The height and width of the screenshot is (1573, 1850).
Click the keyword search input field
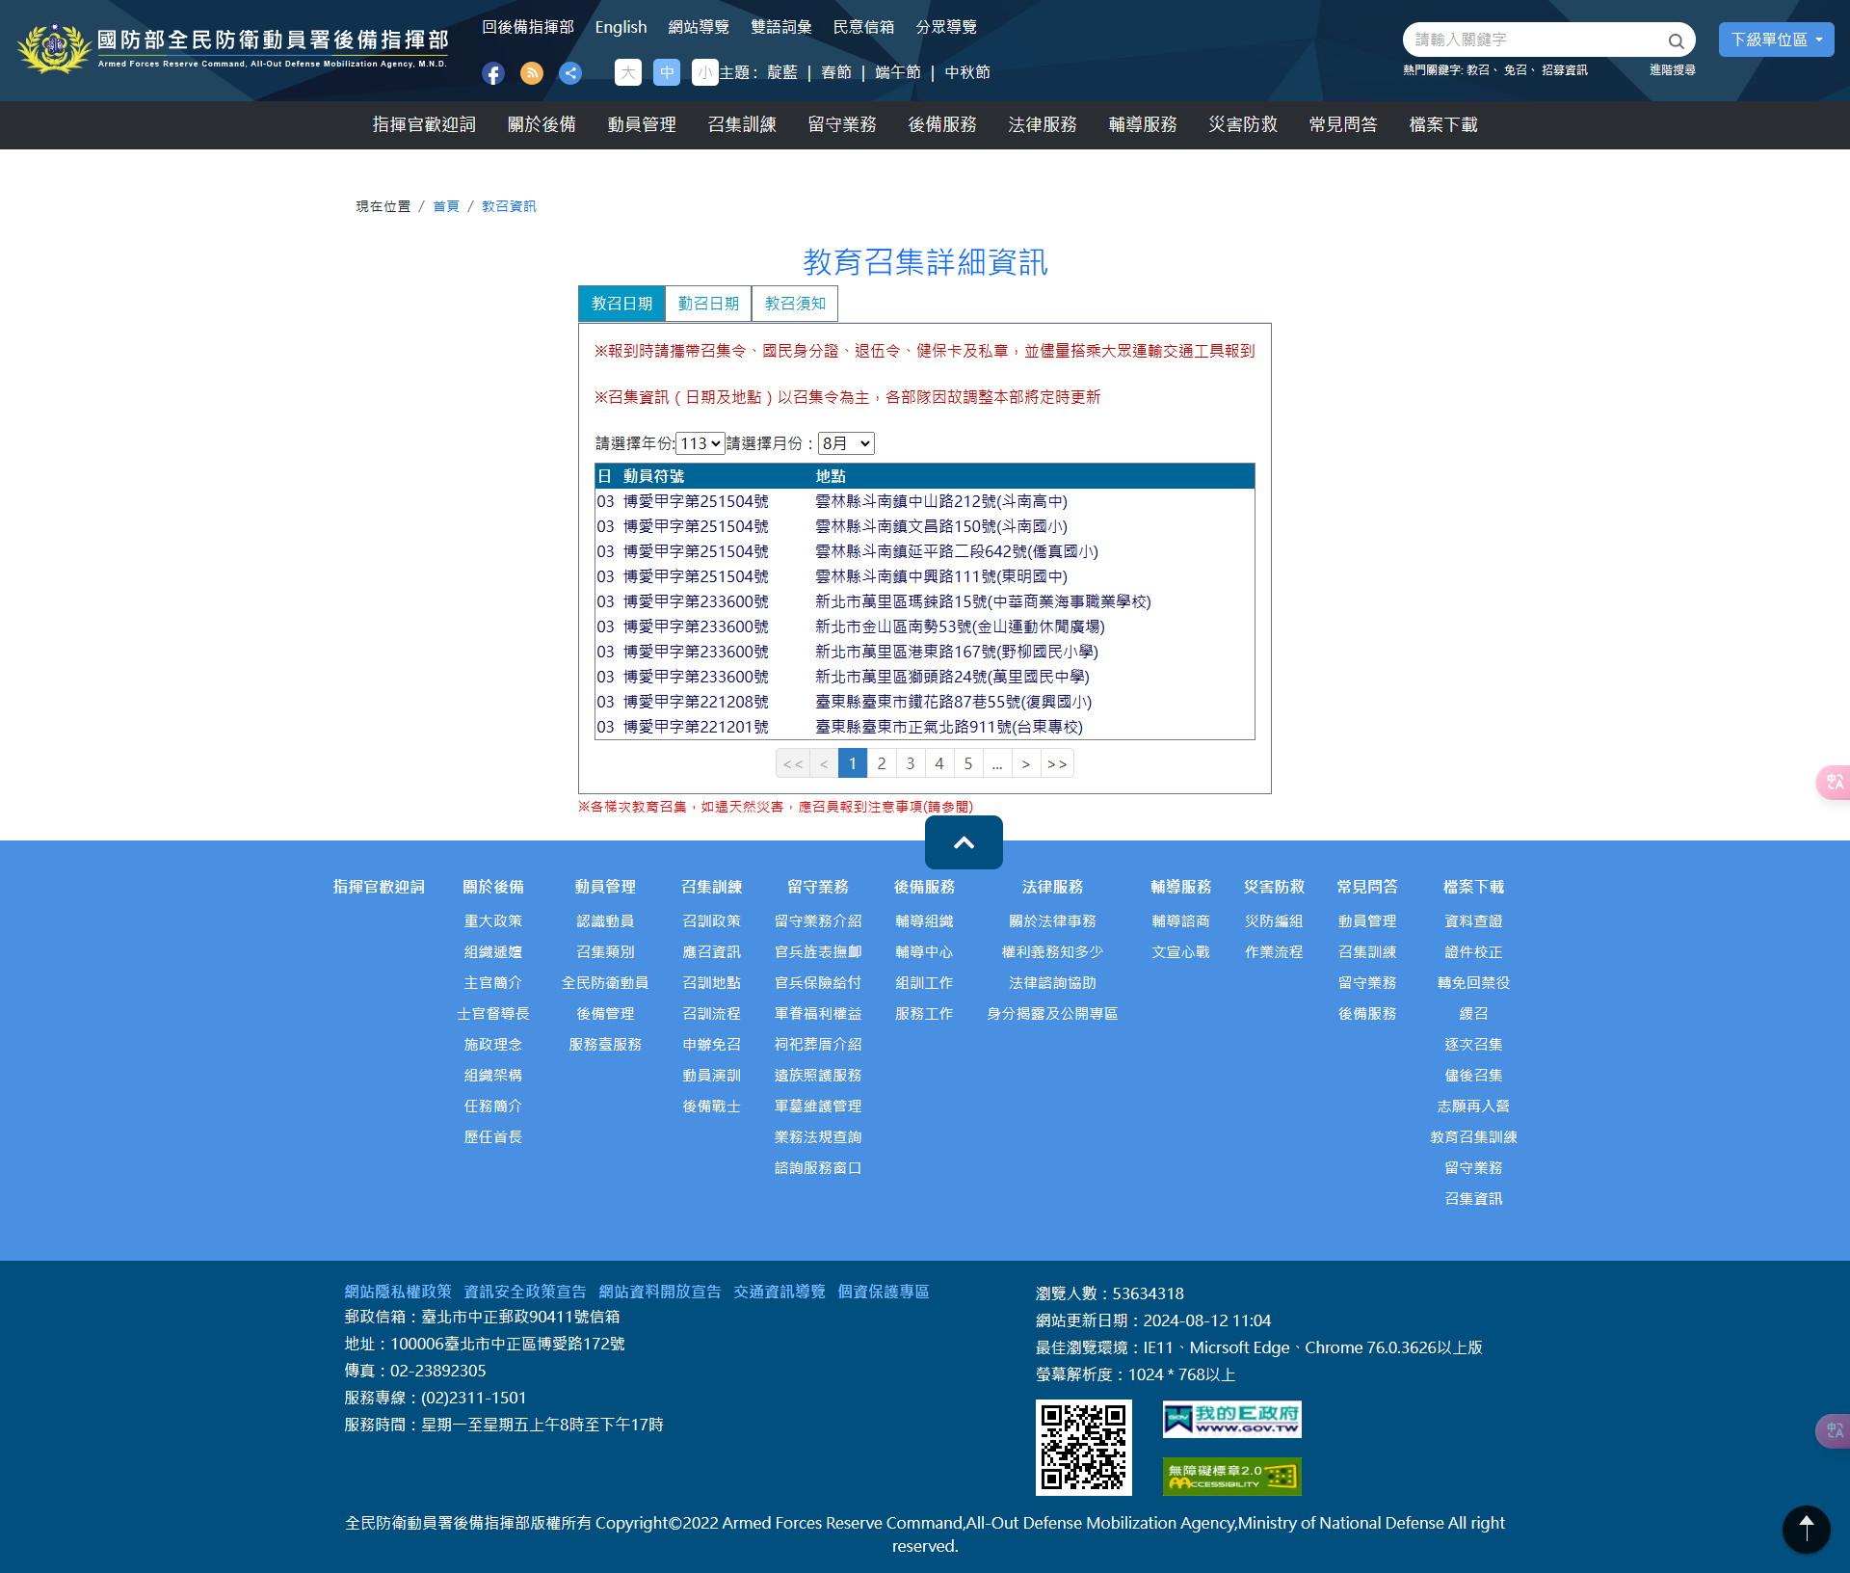(1532, 40)
